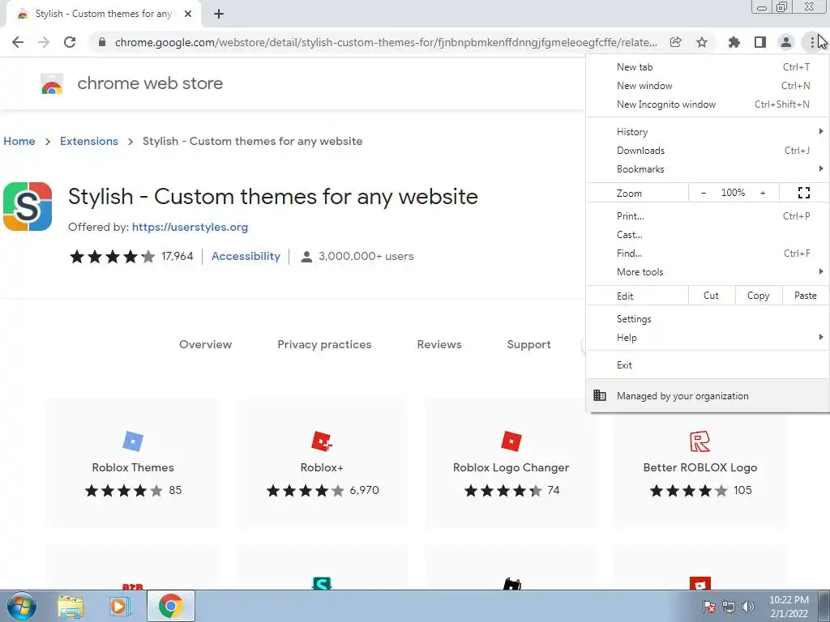Image resolution: width=830 pixels, height=622 pixels.
Task: Open Downloads from the Chrome menu
Action: (708, 150)
